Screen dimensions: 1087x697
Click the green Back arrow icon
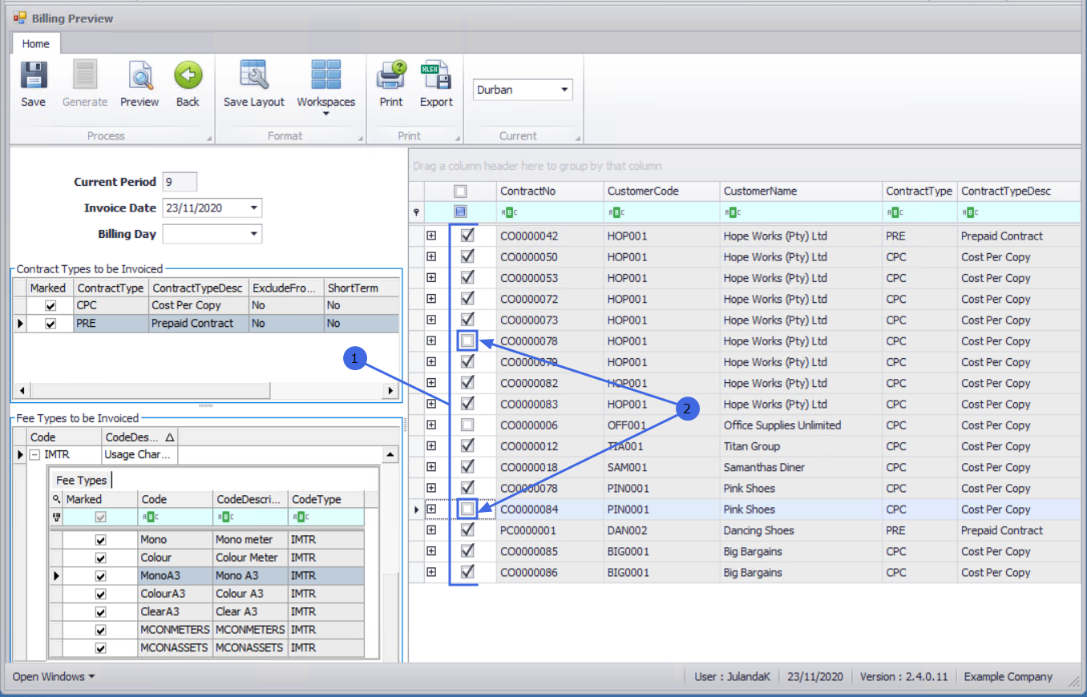tap(188, 77)
